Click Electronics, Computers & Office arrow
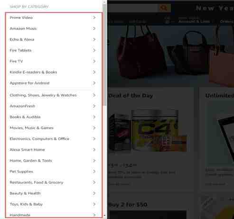 pyautogui.click(x=94, y=139)
